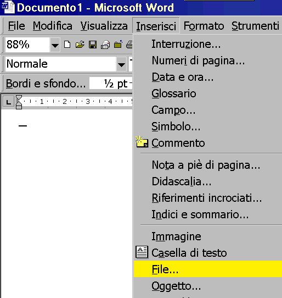The width and height of the screenshot is (282, 298).
Task: Select Nota a piè di pagina...
Action: tap(208, 165)
